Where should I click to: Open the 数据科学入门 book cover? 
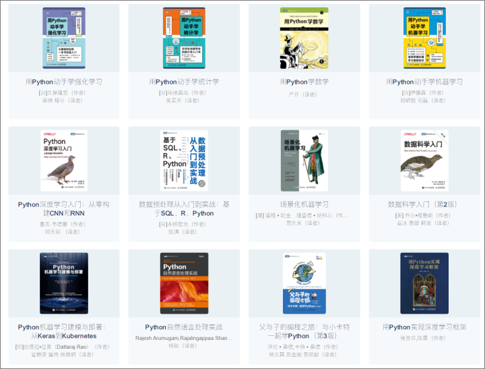tap(424, 161)
